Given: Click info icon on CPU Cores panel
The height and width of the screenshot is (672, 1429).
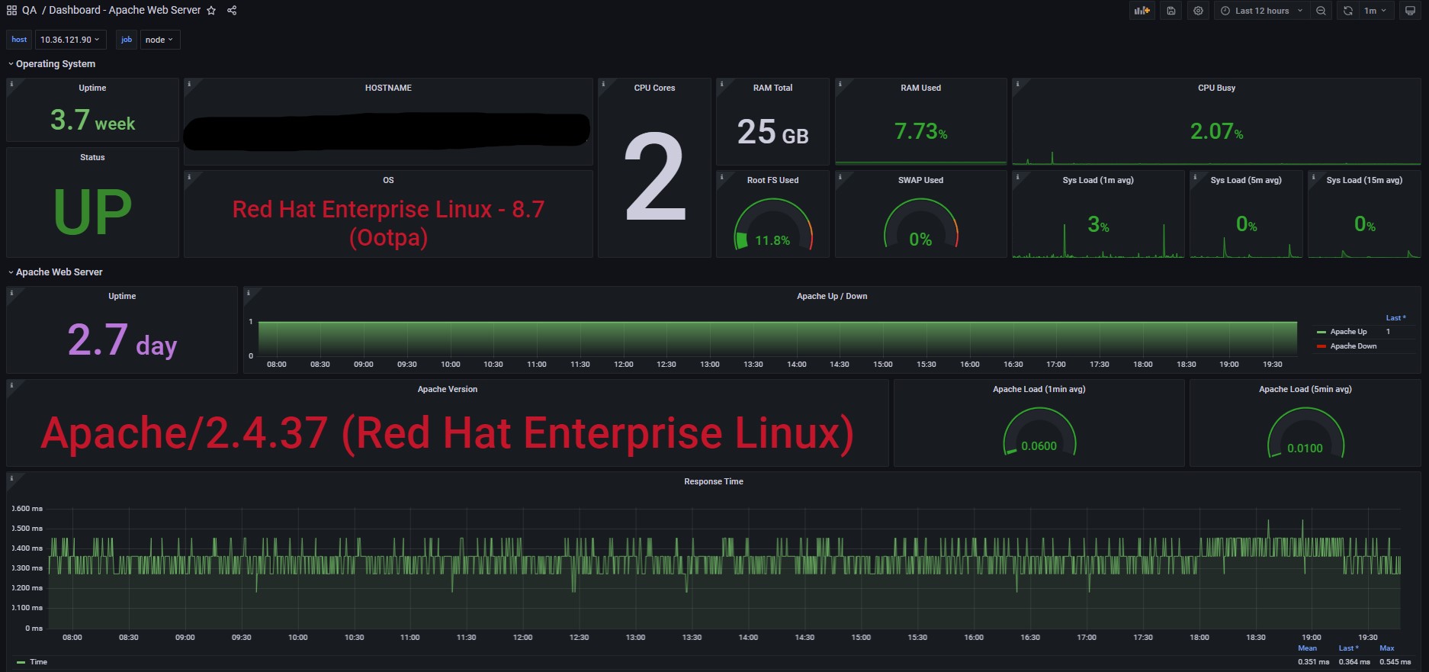Looking at the screenshot, I should (603, 84).
